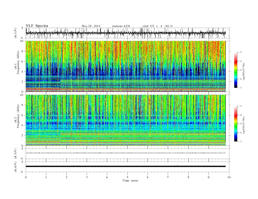
Task: Click the ch.1 spectrogram color bar
Action: tap(236, 70)
